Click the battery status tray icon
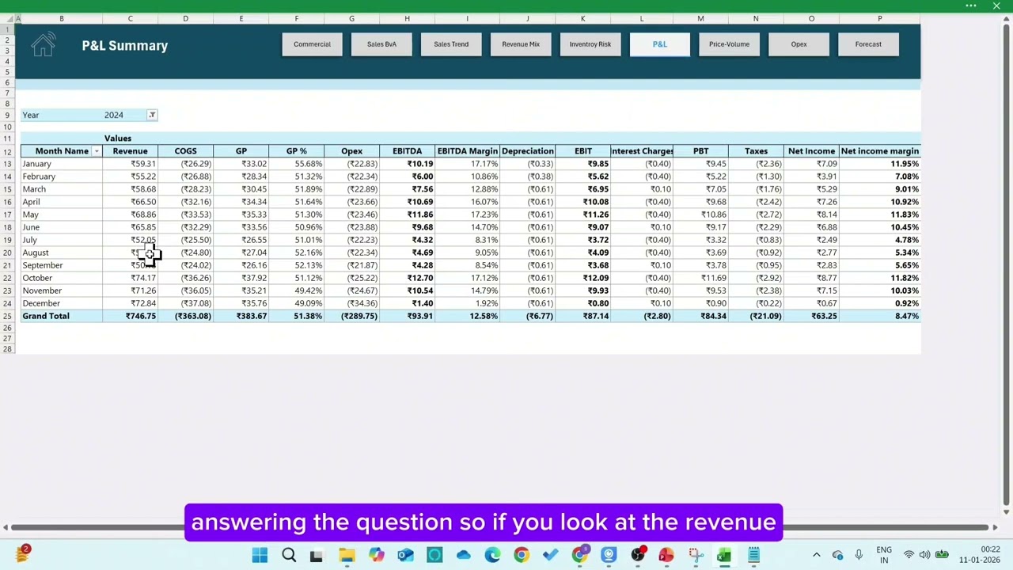The width and height of the screenshot is (1013, 570). (942, 555)
